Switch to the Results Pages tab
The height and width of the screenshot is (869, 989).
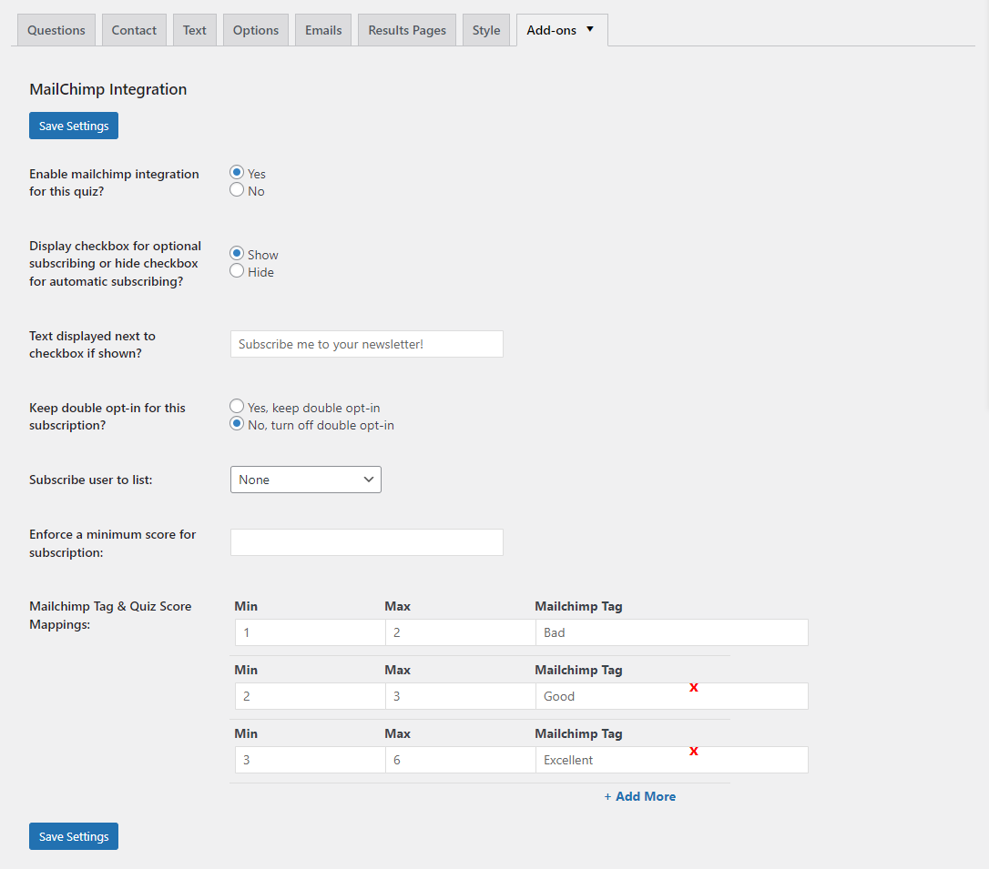(x=407, y=30)
